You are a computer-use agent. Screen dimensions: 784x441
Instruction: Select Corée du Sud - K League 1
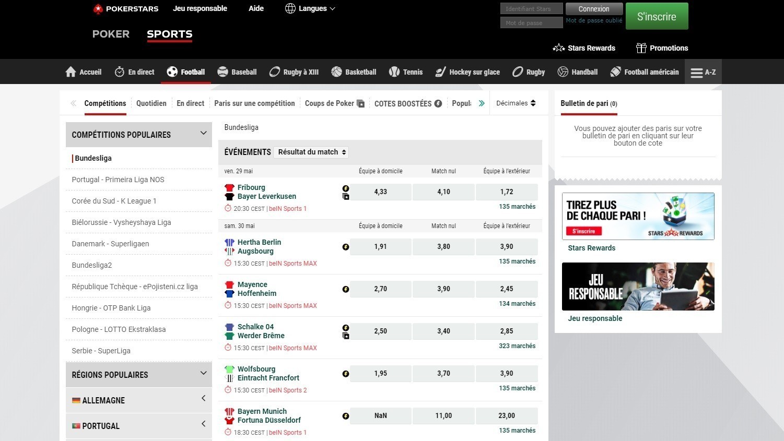(114, 201)
